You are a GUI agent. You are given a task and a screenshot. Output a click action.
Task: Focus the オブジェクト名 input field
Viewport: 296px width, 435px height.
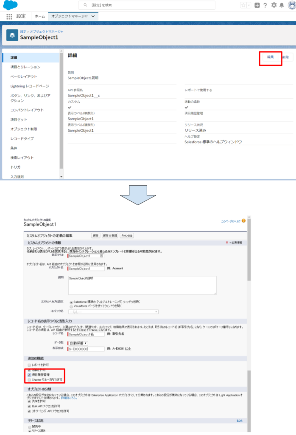[86, 268]
